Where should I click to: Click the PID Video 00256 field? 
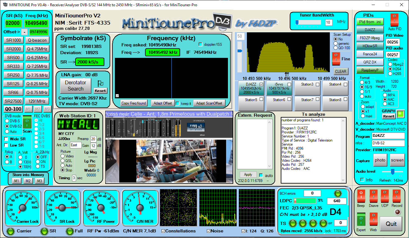[x=393, y=42]
